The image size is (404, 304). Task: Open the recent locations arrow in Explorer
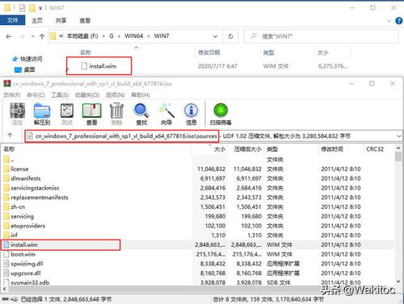pos(32,36)
